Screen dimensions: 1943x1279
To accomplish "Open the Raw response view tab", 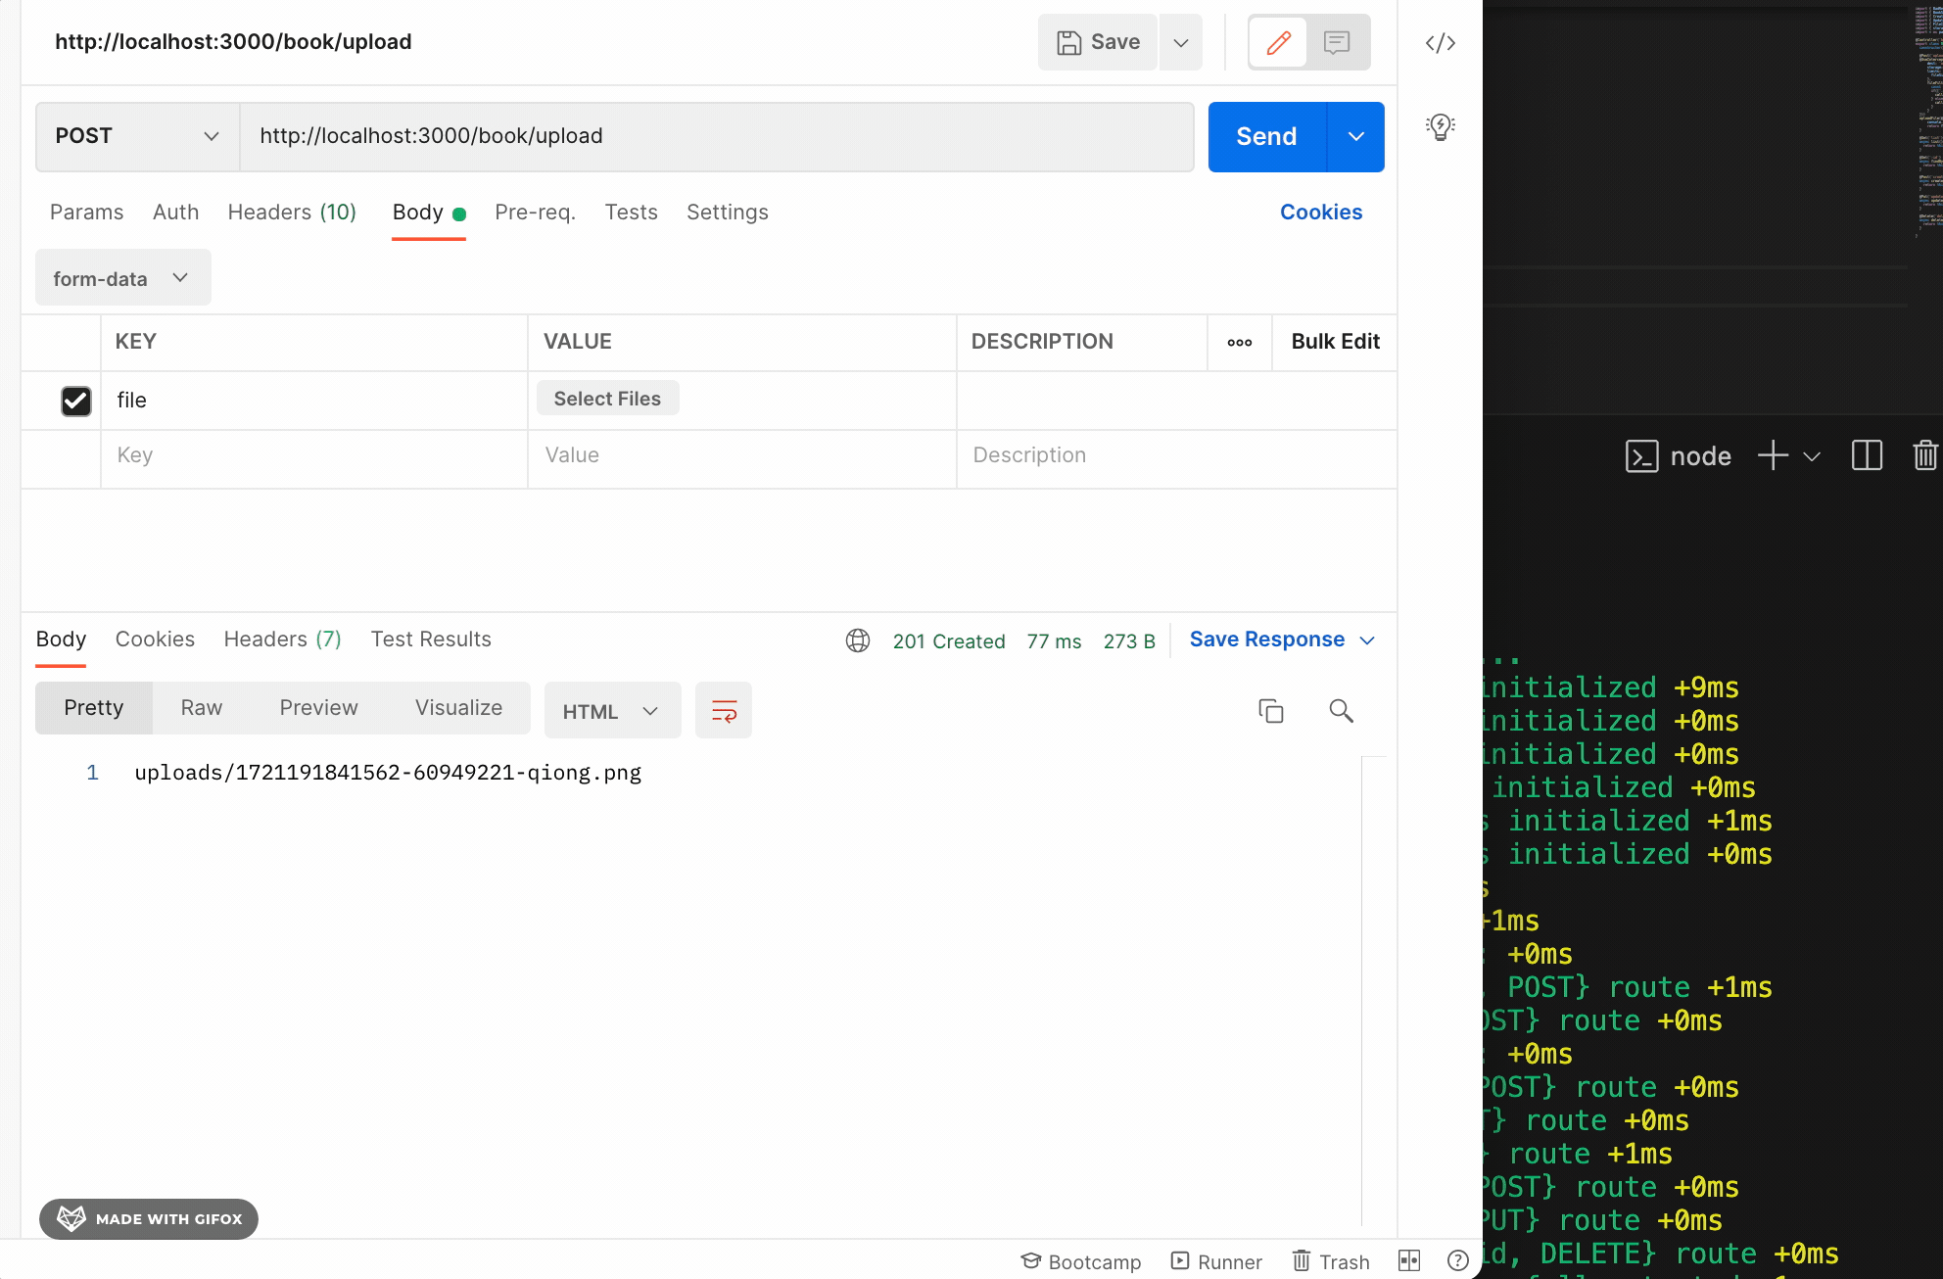I will pos(201,708).
